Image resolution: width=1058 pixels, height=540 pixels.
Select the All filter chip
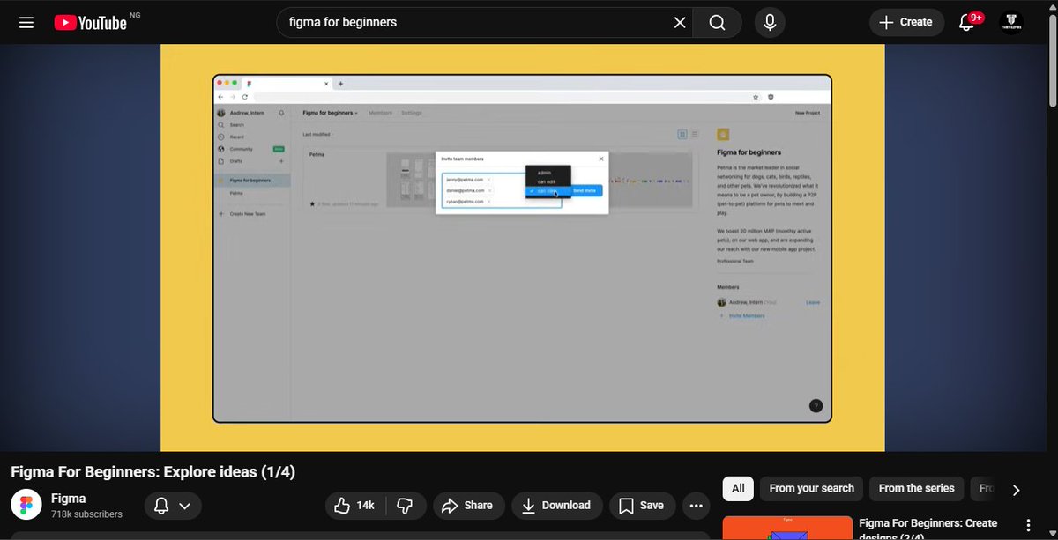738,488
